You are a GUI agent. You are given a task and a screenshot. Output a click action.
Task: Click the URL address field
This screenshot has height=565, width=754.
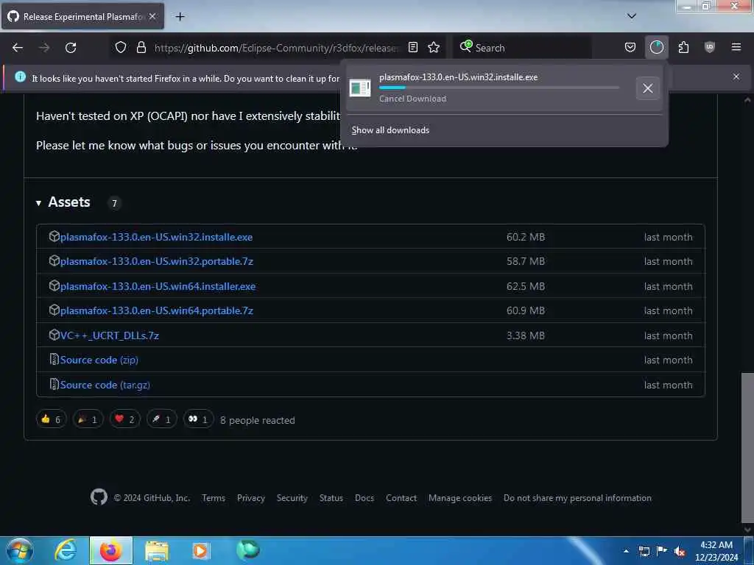pyautogui.click(x=276, y=48)
